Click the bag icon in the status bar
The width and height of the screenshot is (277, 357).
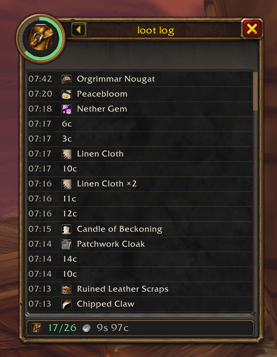[36, 328]
